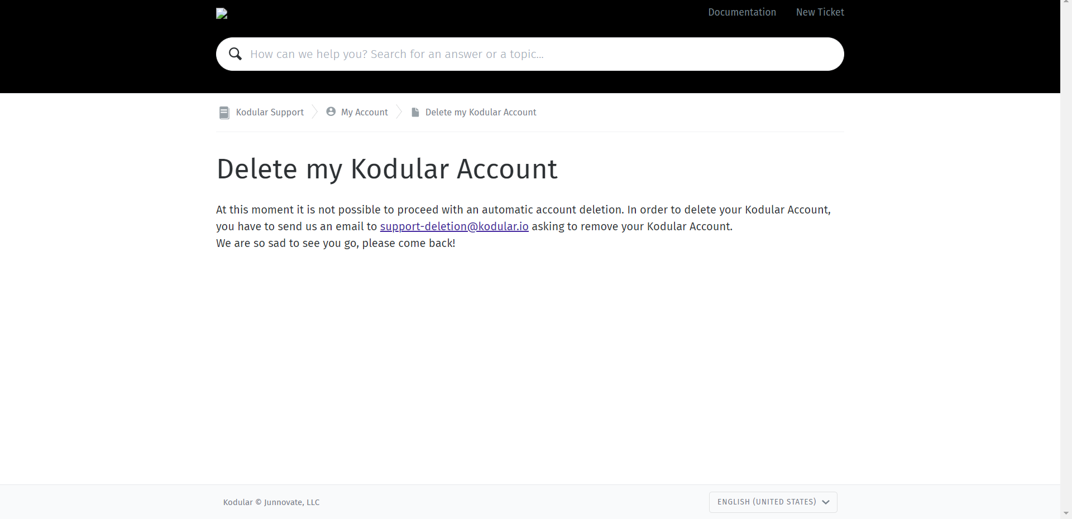Click the magnifying glass search icon
The height and width of the screenshot is (519, 1072).
[235, 54]
